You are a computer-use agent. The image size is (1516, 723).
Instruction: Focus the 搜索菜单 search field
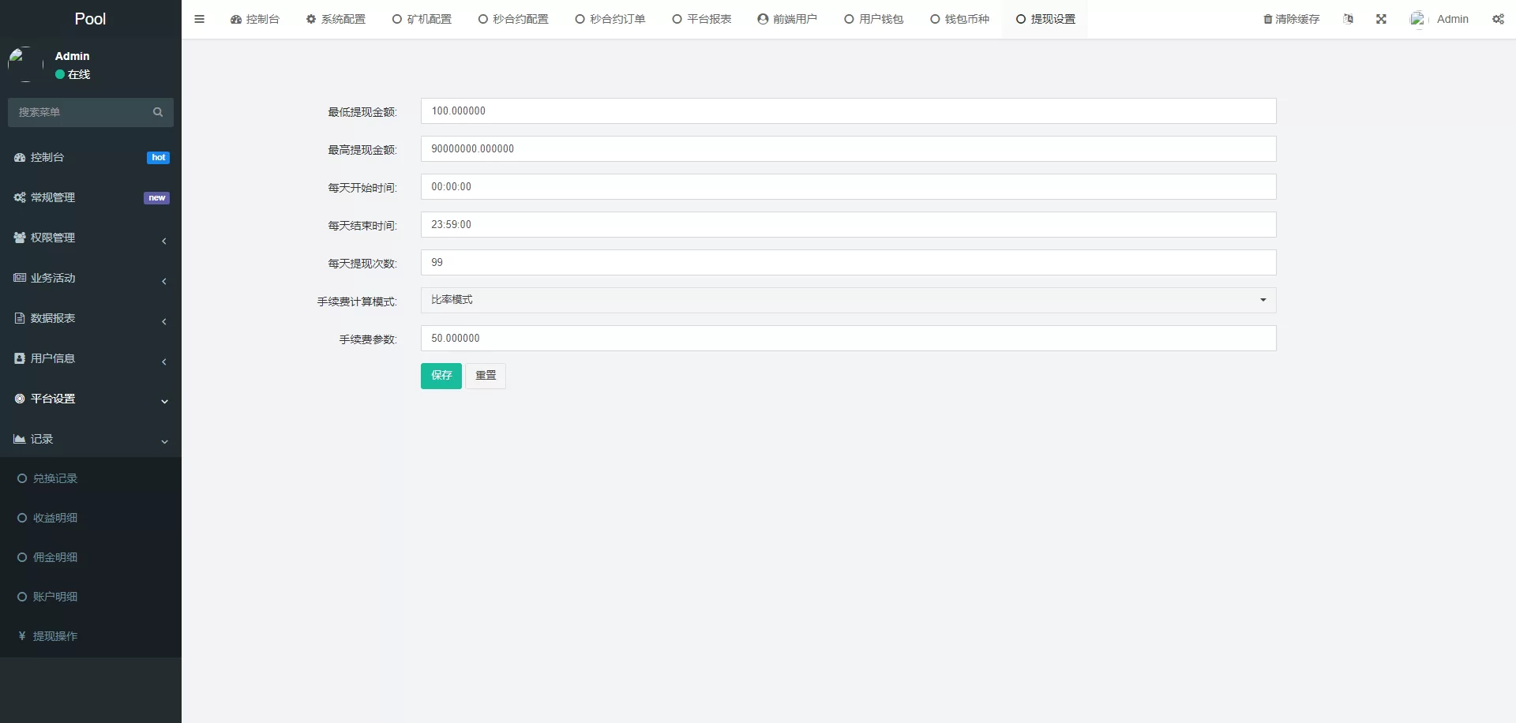coord(79,112)
